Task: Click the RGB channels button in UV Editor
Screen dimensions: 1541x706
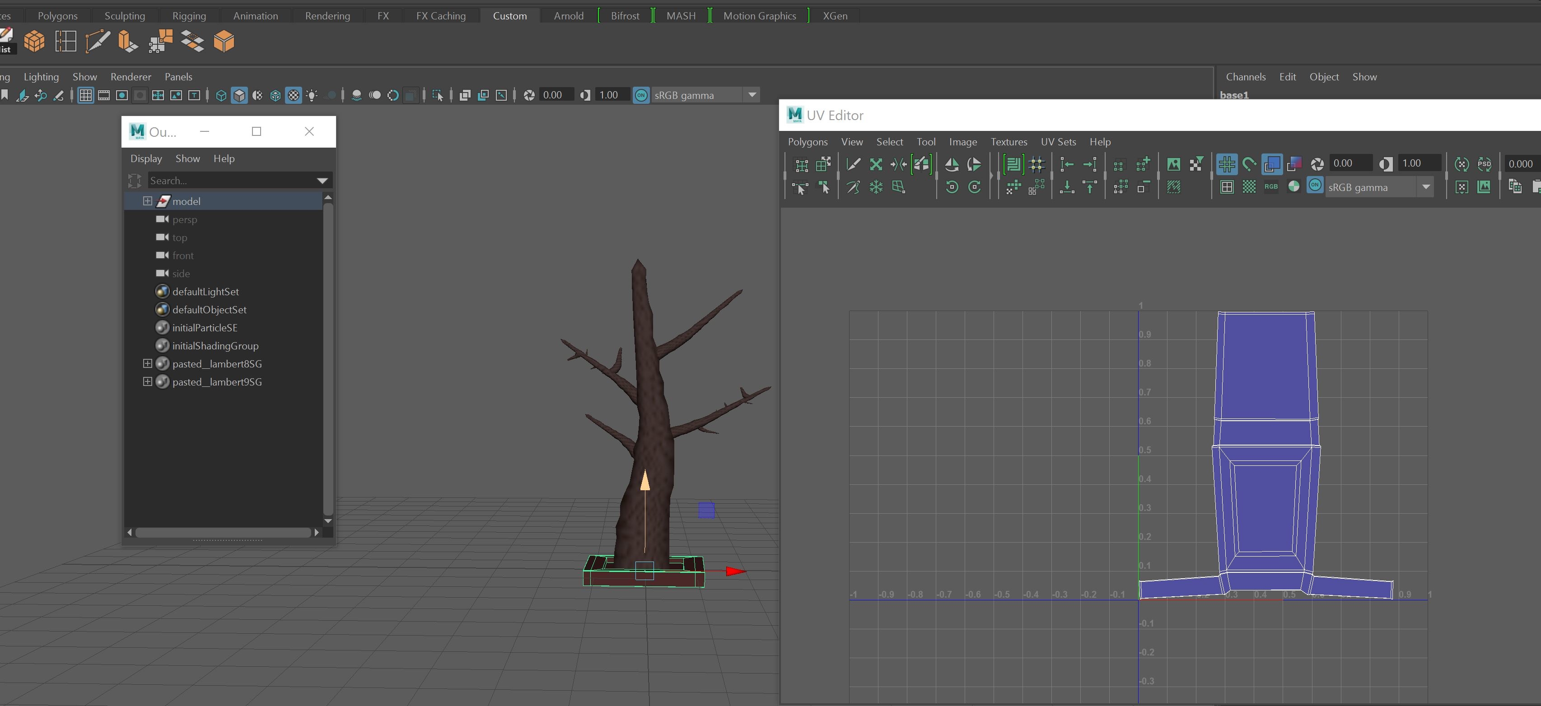Action: [1271, 186]
